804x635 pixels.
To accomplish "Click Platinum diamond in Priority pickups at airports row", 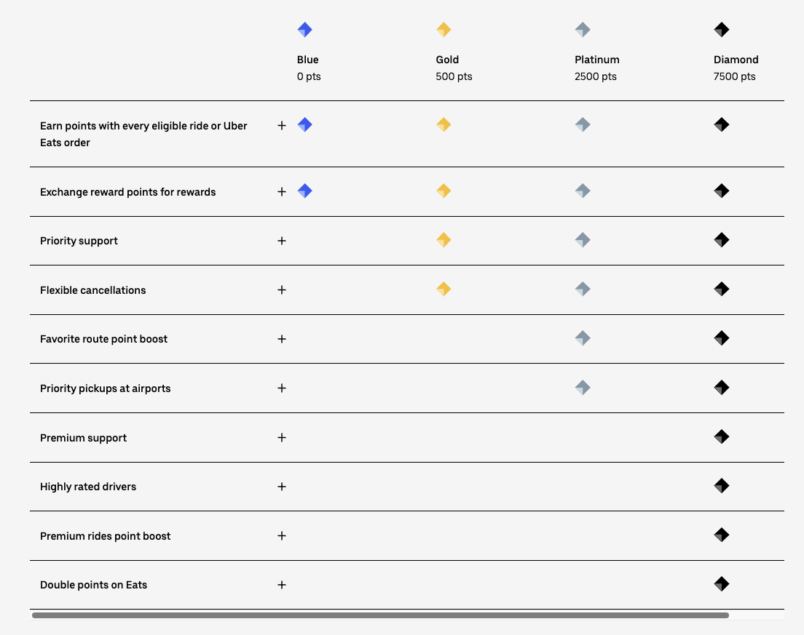I will [583, 388].
